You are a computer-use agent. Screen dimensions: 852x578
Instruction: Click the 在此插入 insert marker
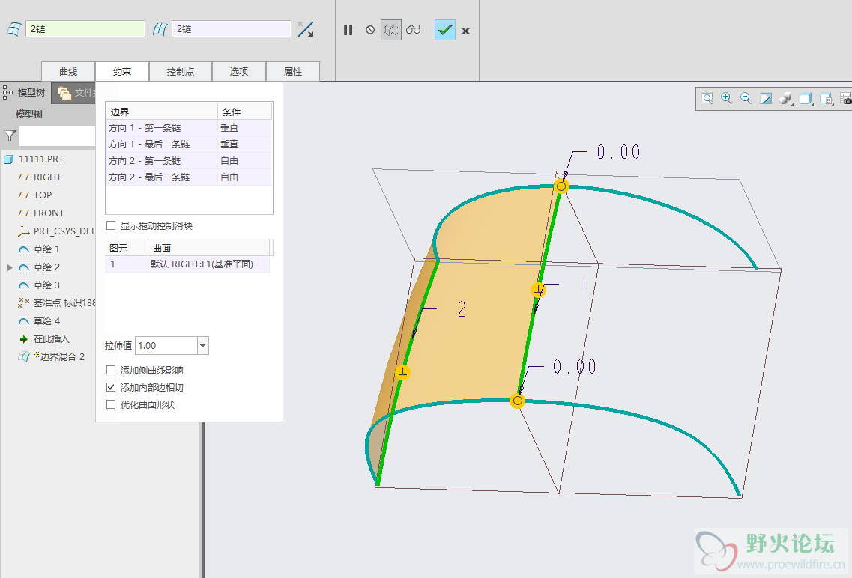[x=51, y=338]
